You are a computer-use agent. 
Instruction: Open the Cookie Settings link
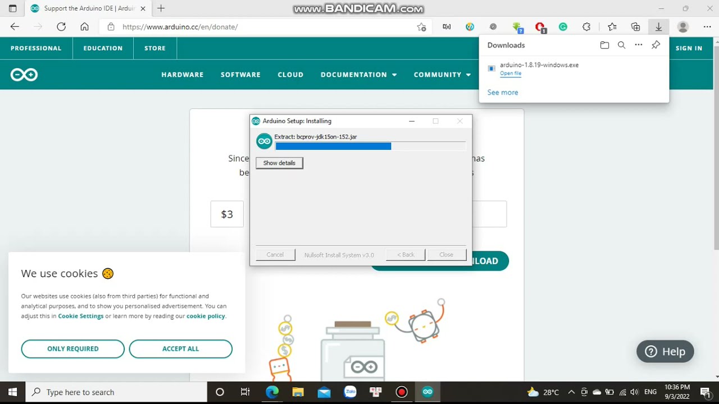click(x=81, y=316)
